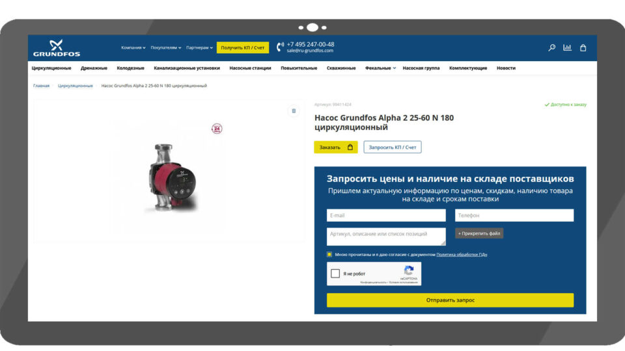Image resolution: width=625 pixels, height=351 pixels.
Task: Open the Новости page
Action: (x=506, y=68)
